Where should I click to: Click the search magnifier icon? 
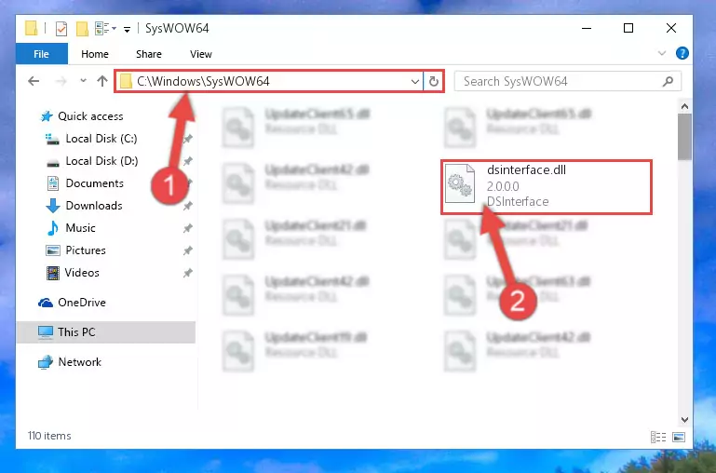[668, 82]
